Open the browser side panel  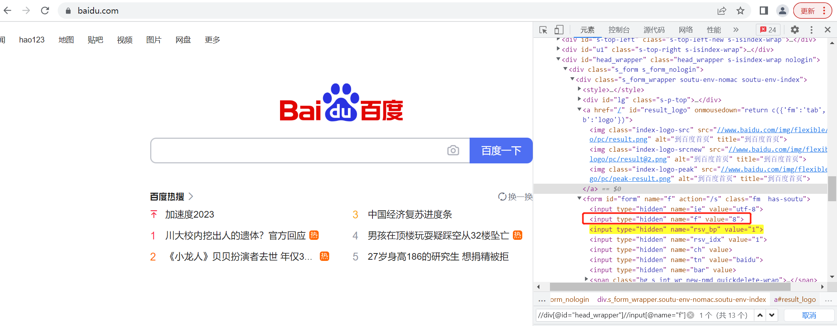(764, 11)
